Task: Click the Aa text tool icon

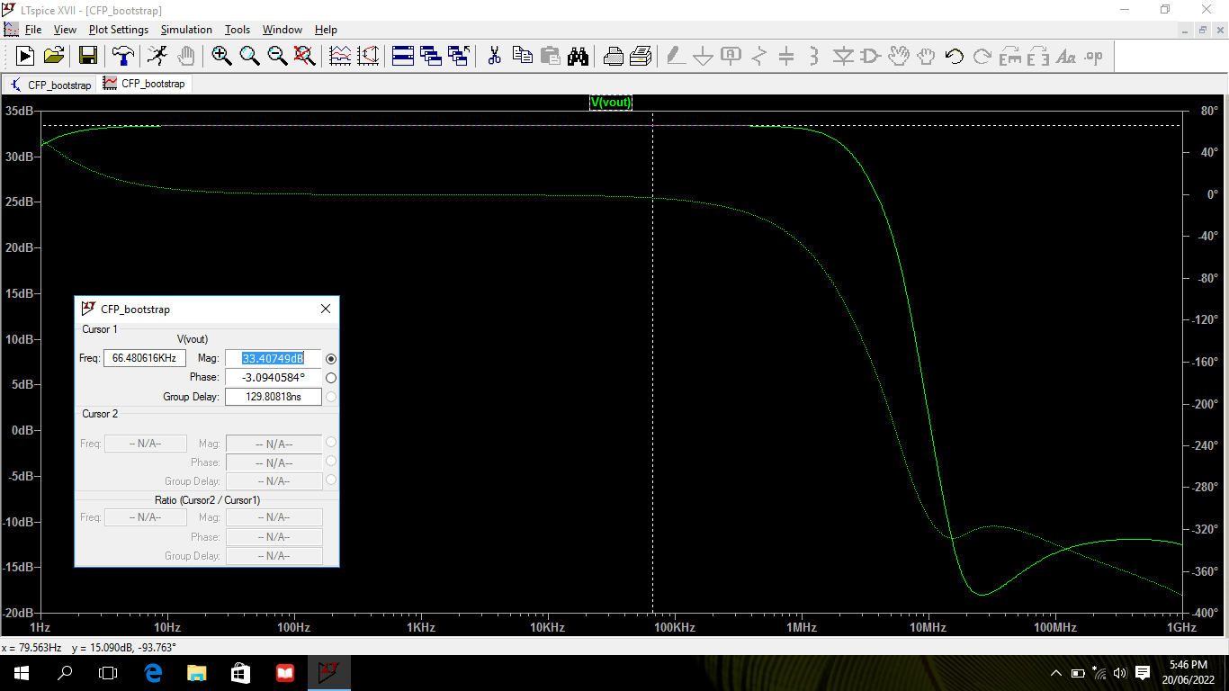Action: [1066, 56]
